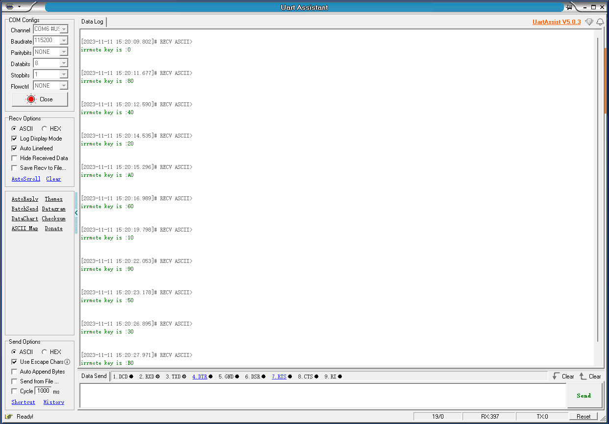The image size is (609, 424).
Task: Enable Auto Append Bytes checkbox
Action: pyautogui.click(x=14, y=372)
